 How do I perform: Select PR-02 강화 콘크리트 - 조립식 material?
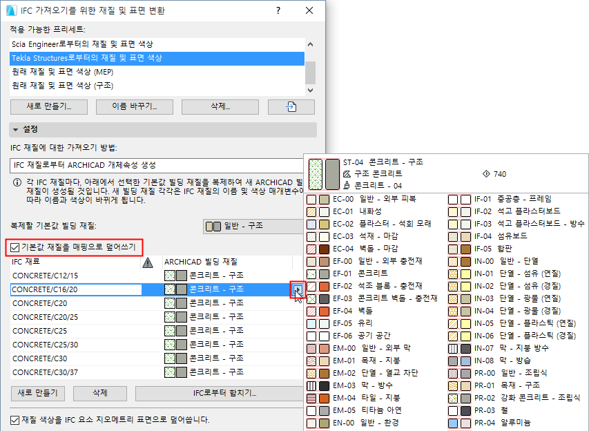pyautogui.click(x=517, y=398)
